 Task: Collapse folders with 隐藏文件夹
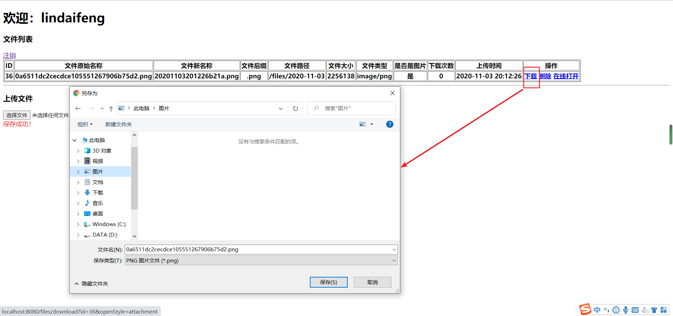[91, 283]
